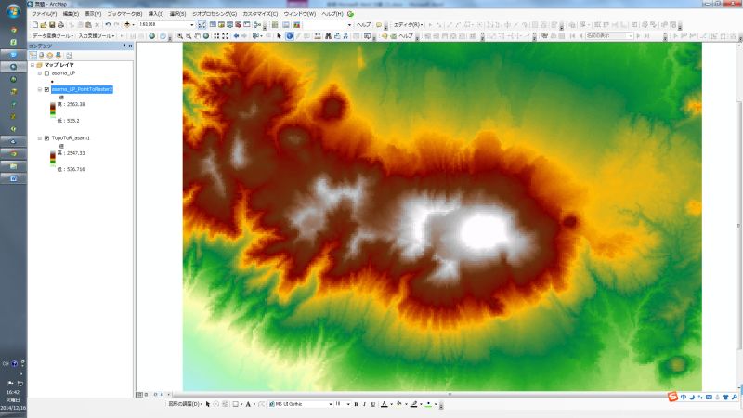Open the 名前の表示 combo box
743x418 pixels.
[x=609, y=36]
